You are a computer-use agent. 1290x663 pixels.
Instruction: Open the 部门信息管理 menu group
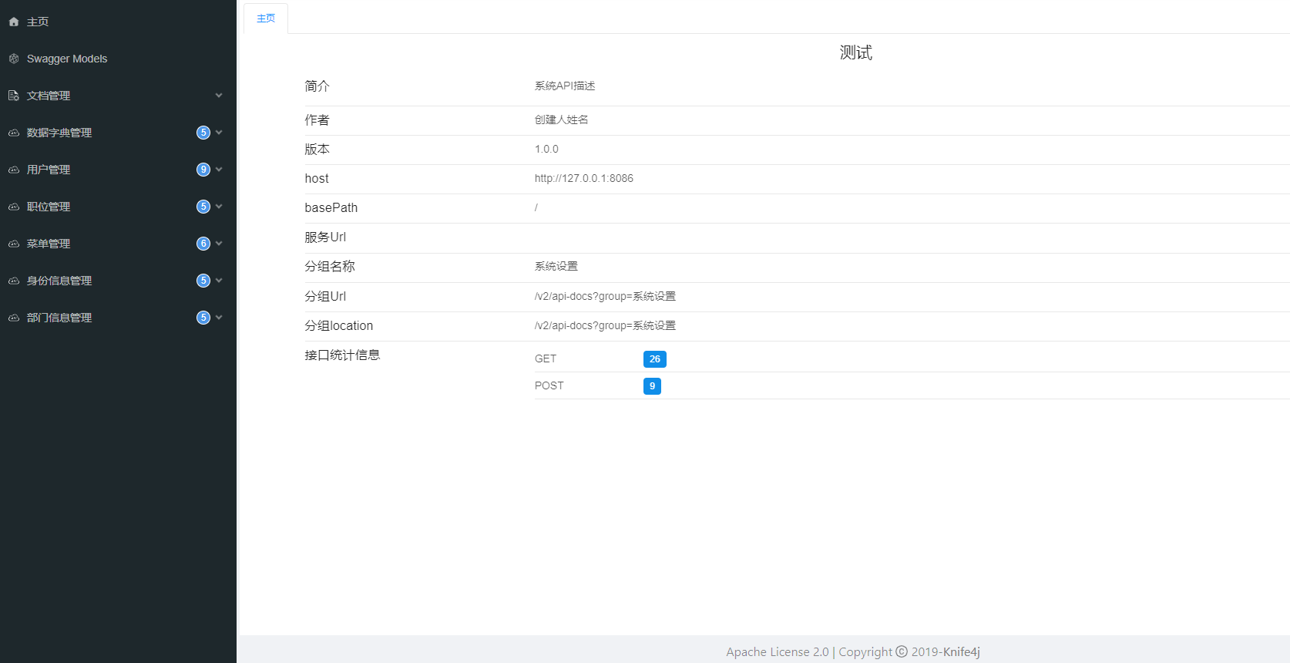pyautogui.click(x=118, y=318)
